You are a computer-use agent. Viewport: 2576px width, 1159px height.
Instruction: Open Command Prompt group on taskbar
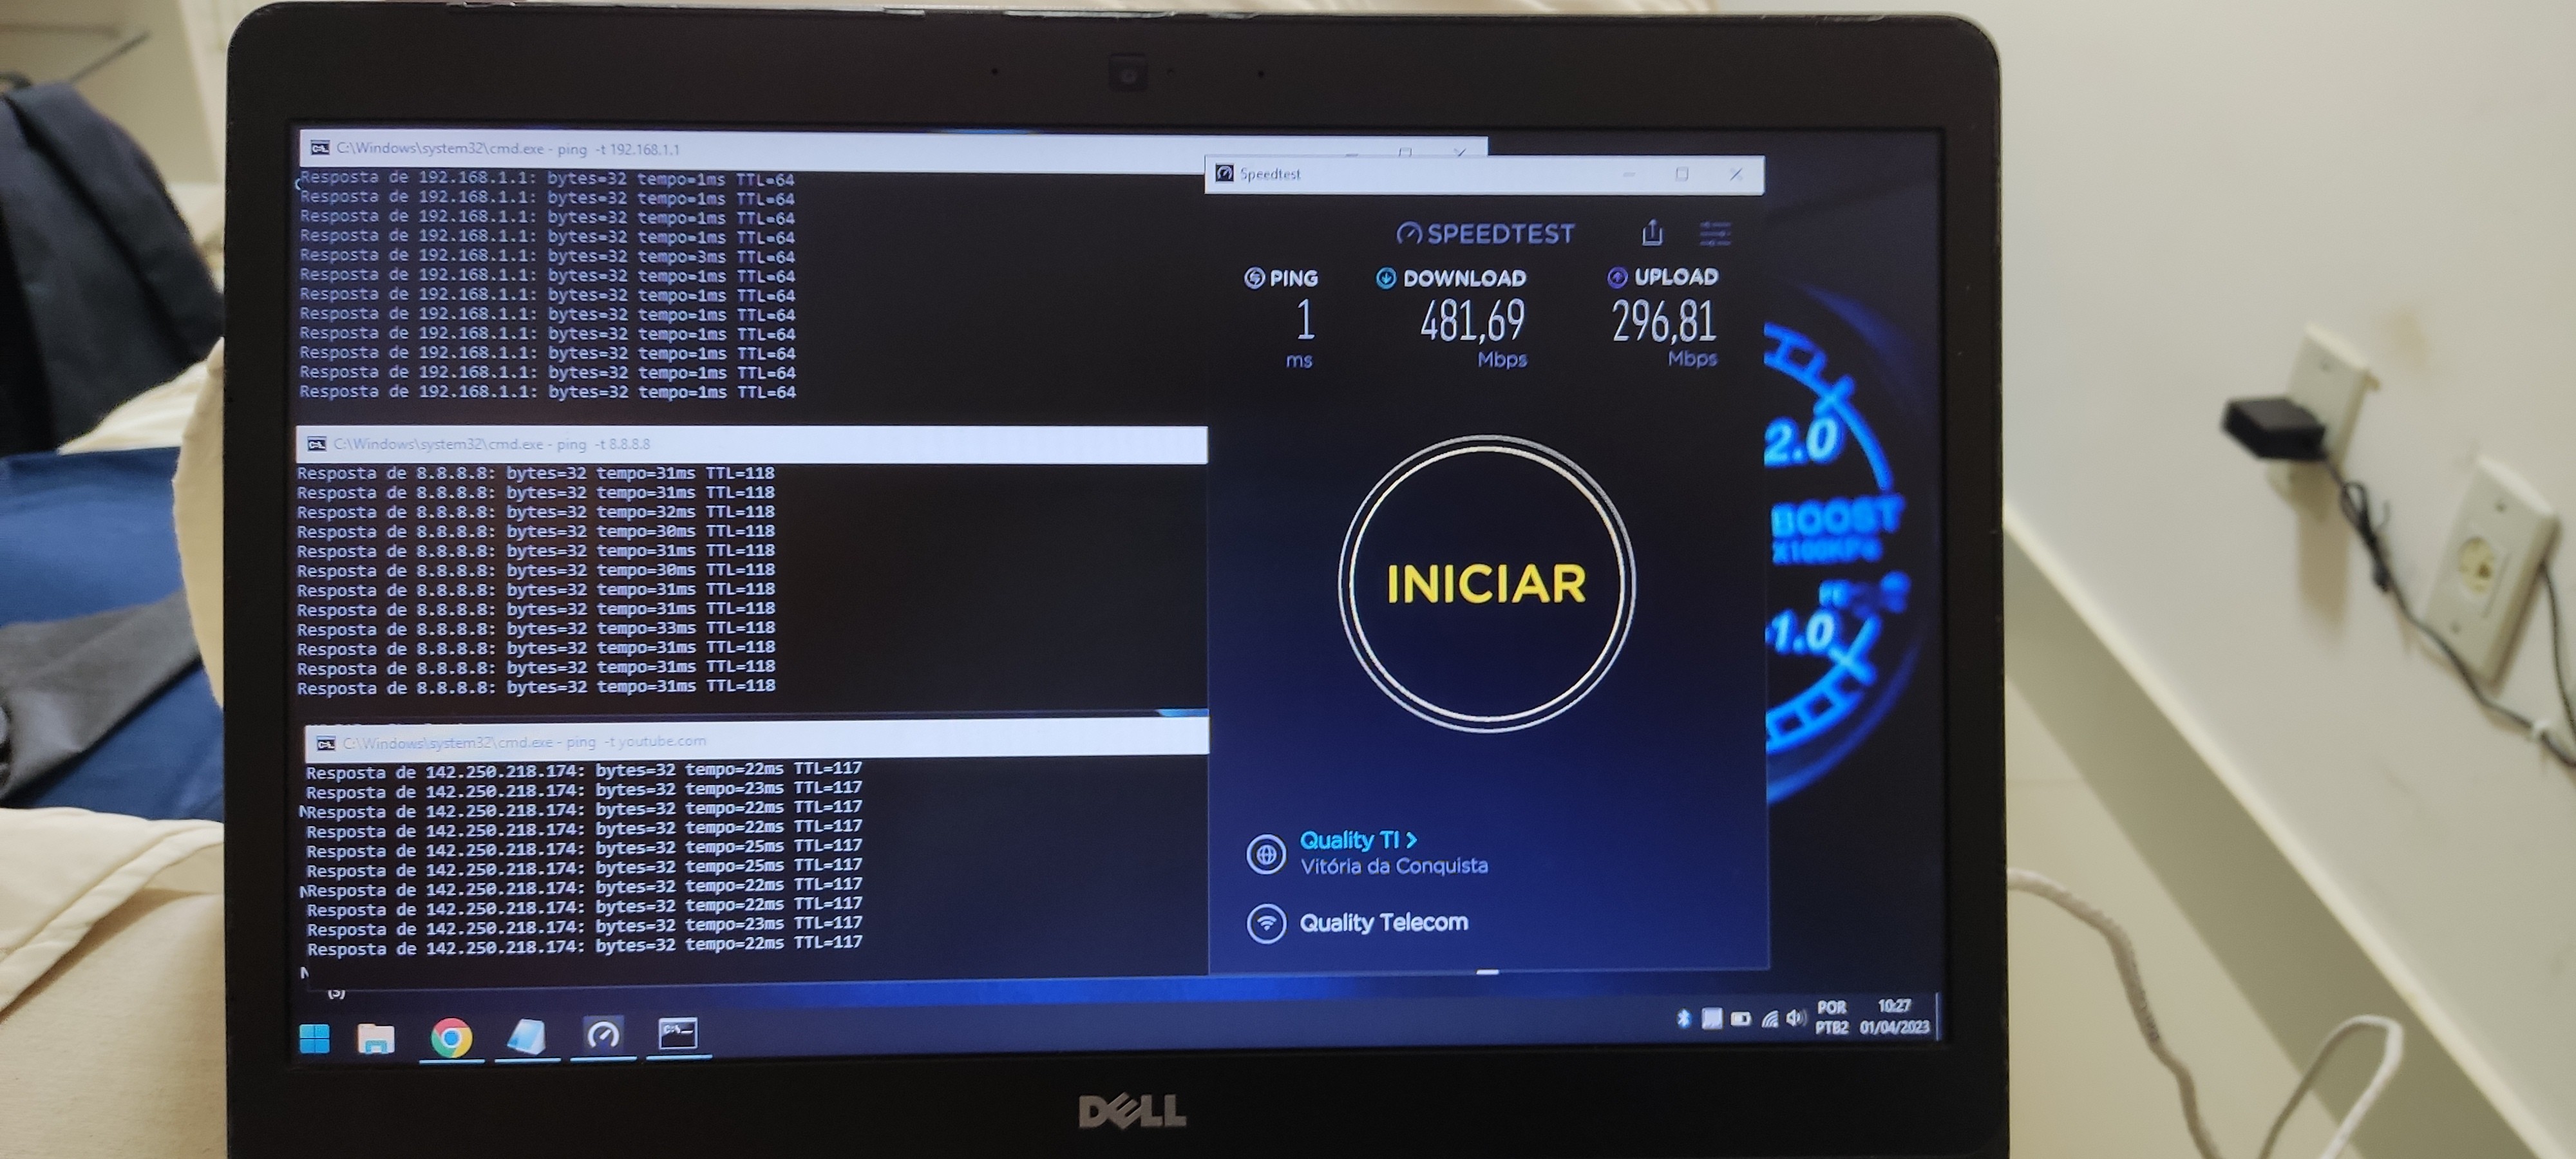678,1034
